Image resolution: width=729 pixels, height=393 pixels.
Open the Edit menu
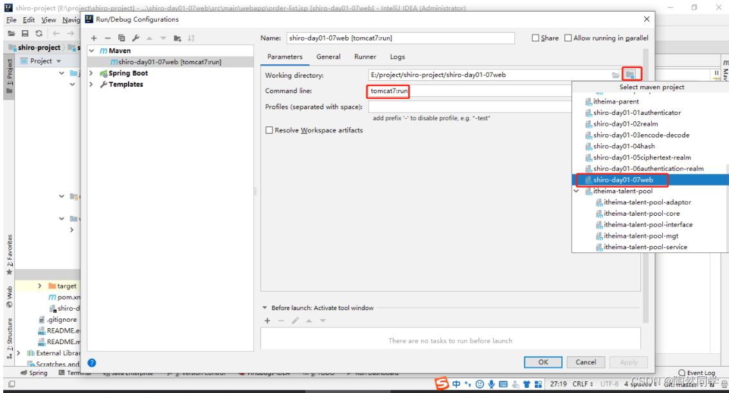(29, 20)
